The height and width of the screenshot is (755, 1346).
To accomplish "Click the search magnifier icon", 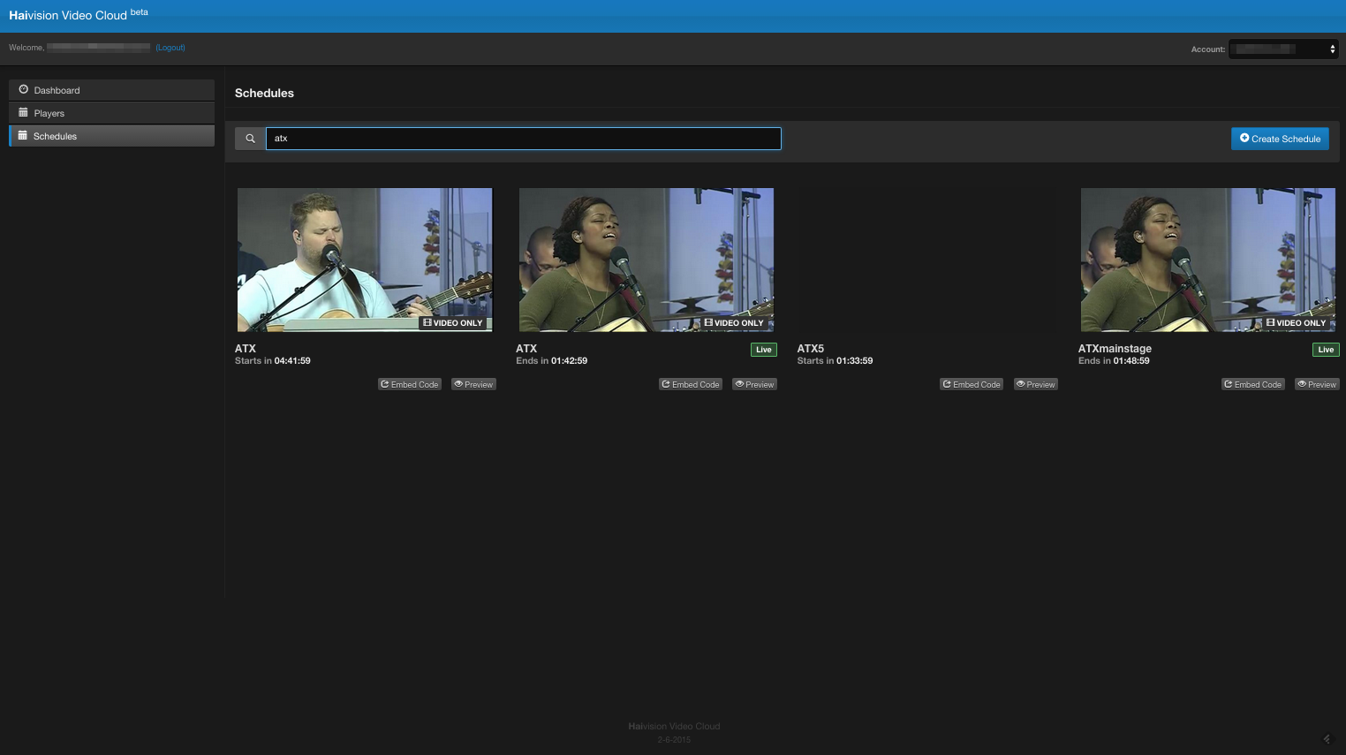I will pos(250,139).
